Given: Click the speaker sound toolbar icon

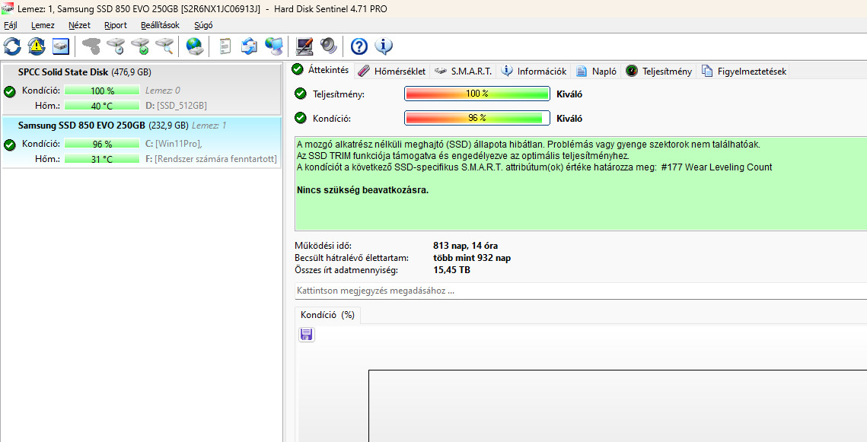Looking at the screenshot, I should pyautogui.click(x=328, y=46).
